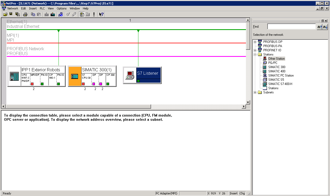The width and height of the screenshot is (330, 196).
Task: Select SIMATIC PC Station in catalog
Action: 281,76
